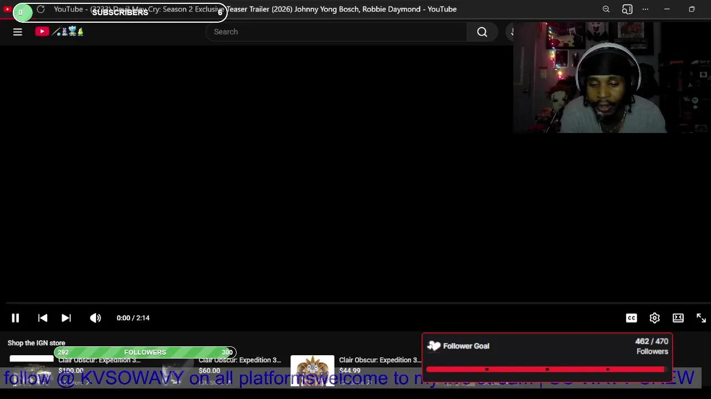This screenshot has width=711, height=399.
Task: Enter full screen mode
Action: [701, 318]
